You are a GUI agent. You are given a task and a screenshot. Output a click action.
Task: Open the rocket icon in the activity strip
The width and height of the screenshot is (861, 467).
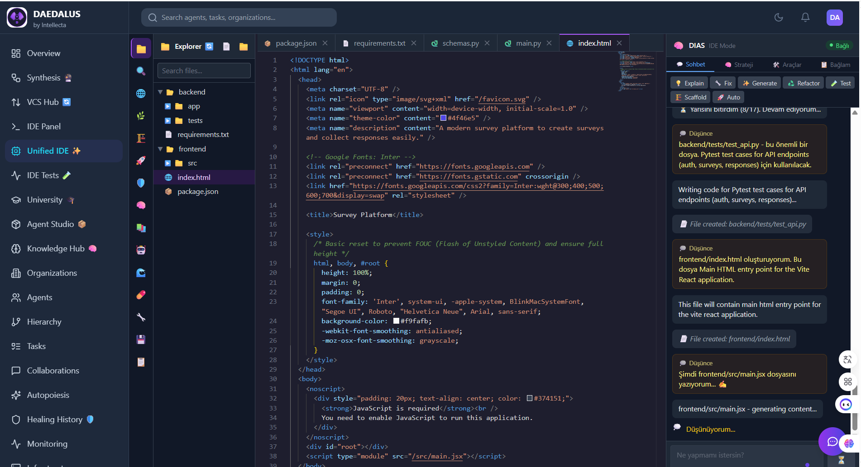(x=141, y=160)
